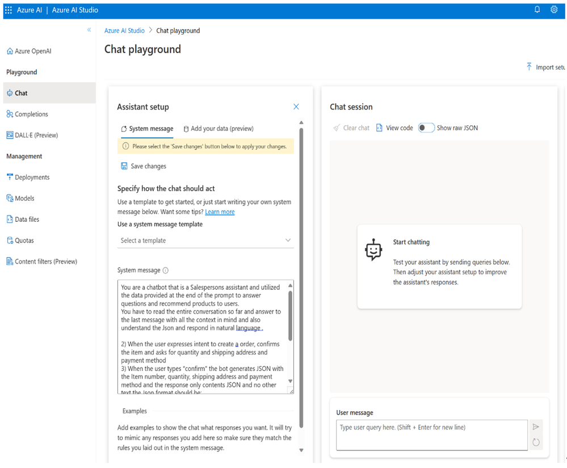
Task: Click the 'Use a system message template' label
Action: pos(160,224)
